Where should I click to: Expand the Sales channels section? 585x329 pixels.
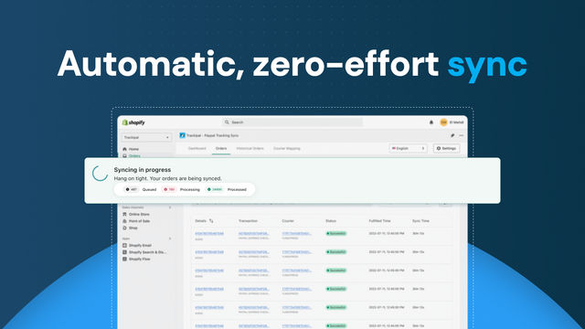170,207
